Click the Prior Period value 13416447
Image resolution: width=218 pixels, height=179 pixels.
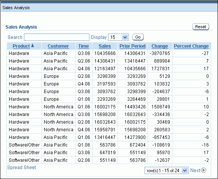[135, 61]
